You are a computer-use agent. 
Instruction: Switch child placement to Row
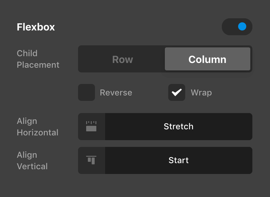[x=122, y=59]
